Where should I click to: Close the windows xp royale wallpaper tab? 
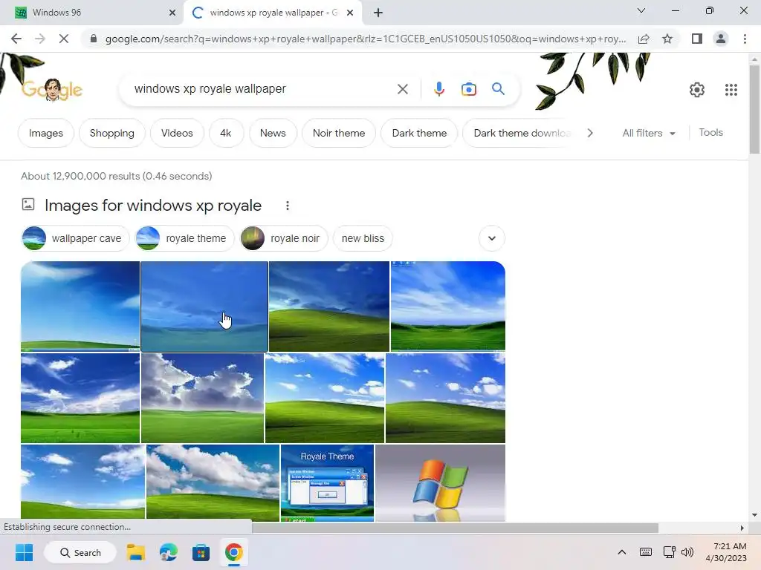[350, 13]
